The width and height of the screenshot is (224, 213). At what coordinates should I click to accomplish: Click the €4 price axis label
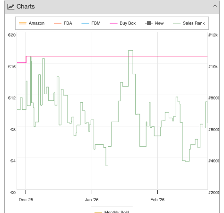[13, 161]
